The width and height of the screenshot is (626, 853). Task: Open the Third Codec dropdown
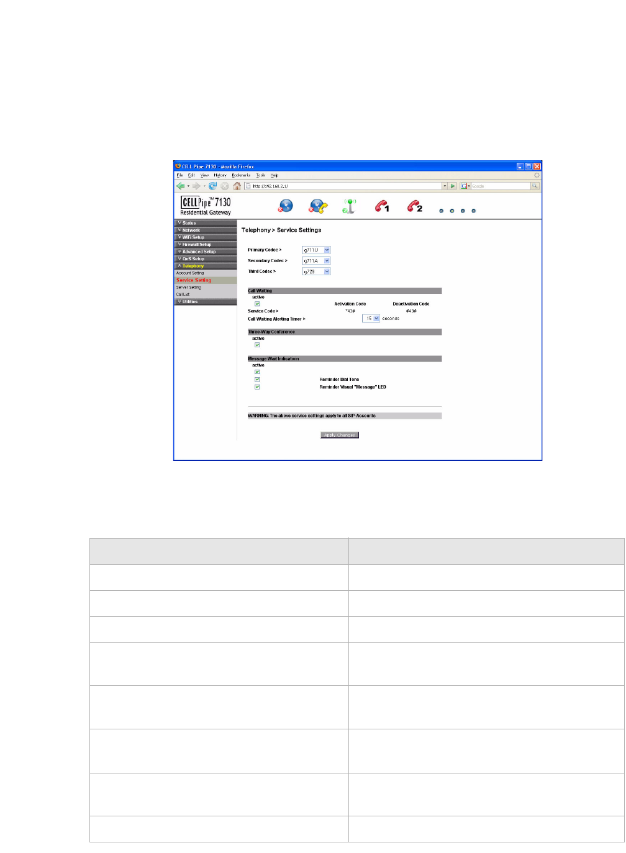pyautogui.click(x=316, y=271)
